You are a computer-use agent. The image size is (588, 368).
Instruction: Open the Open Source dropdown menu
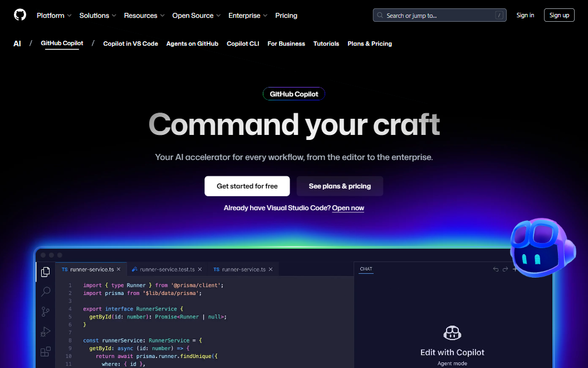[x=196, y=16]
